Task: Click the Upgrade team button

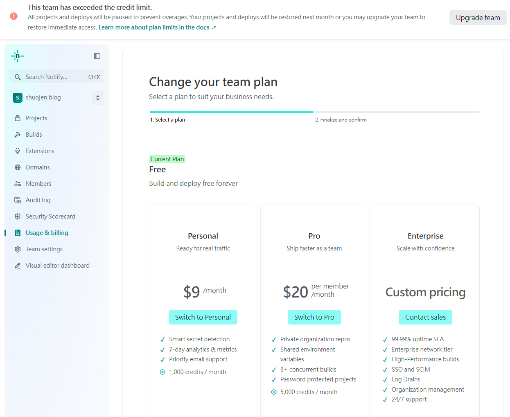Action: [x=478, y=18]
